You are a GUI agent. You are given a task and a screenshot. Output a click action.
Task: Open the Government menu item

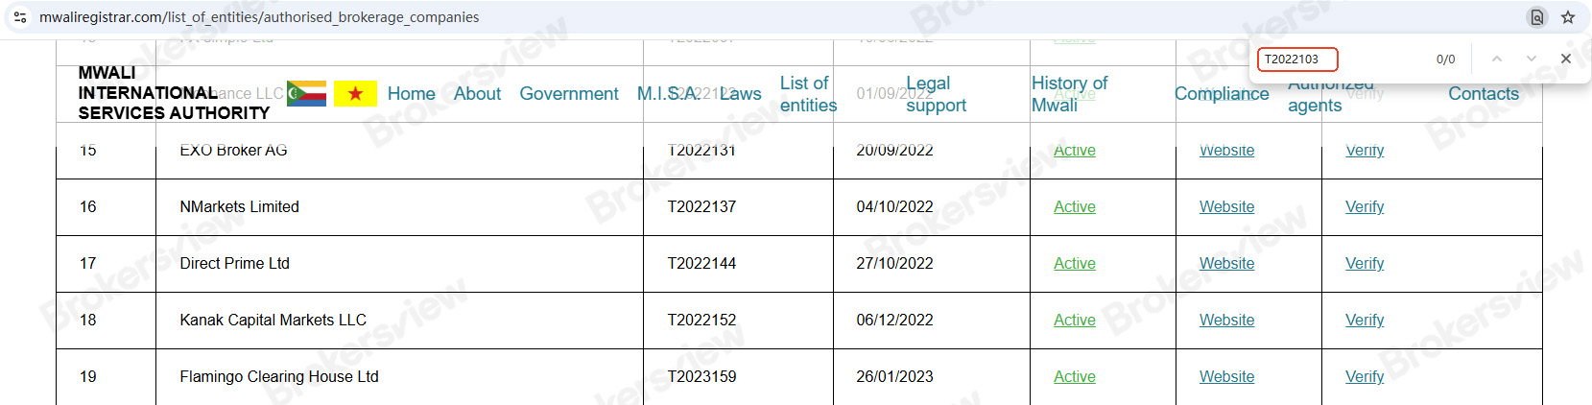[568, 93]
